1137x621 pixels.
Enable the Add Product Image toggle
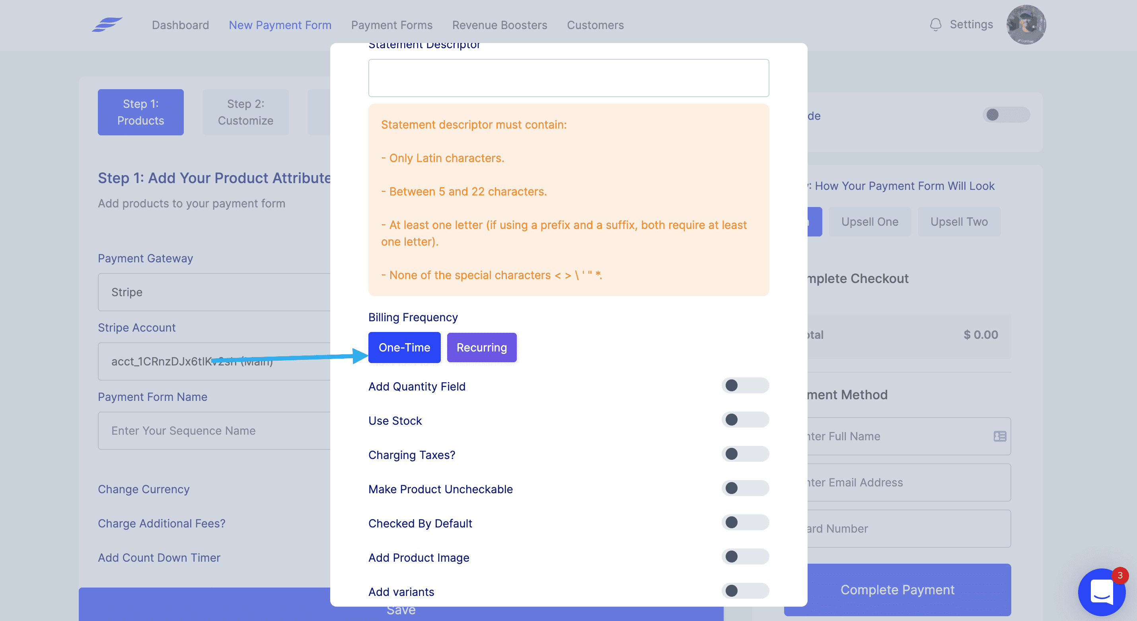[745, 557]
